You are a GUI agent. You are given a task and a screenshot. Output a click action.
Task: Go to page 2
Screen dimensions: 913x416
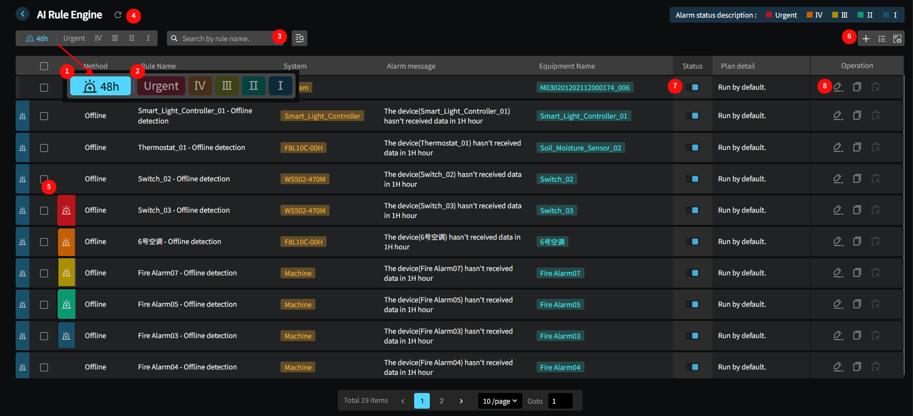coord(442,401)
